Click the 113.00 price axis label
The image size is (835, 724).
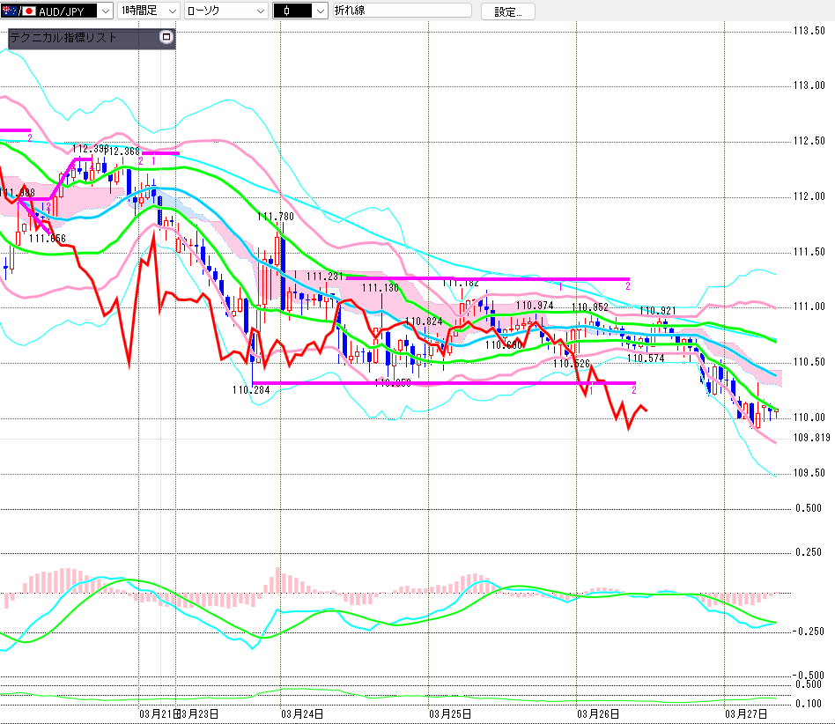point(809,85)
